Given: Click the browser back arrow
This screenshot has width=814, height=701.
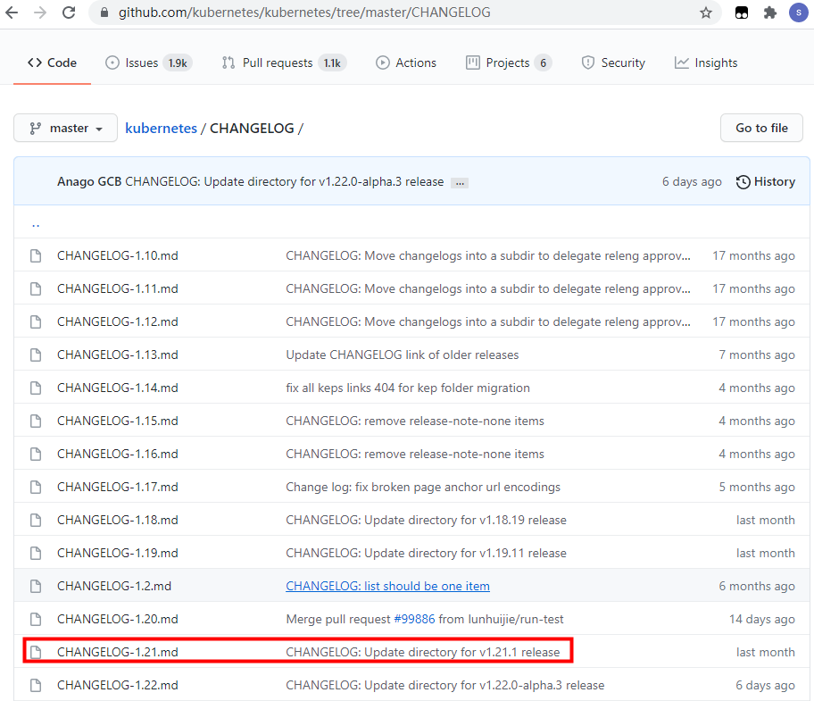Looking at the screenshot, I should click(12, 13).
